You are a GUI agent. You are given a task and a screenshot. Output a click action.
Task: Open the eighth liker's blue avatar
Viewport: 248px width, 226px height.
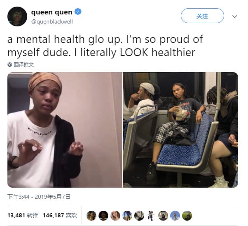tap(175, 216)
